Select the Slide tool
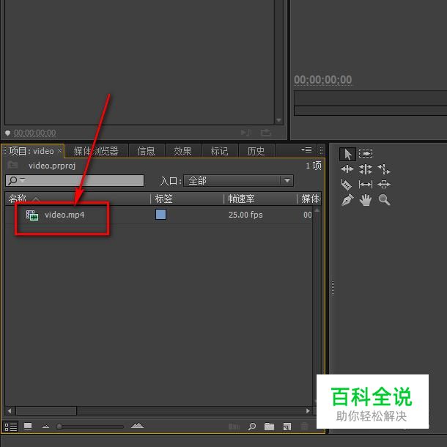This screenshot has height=447, width=447. pyautogui.click(x=384, y=185)
